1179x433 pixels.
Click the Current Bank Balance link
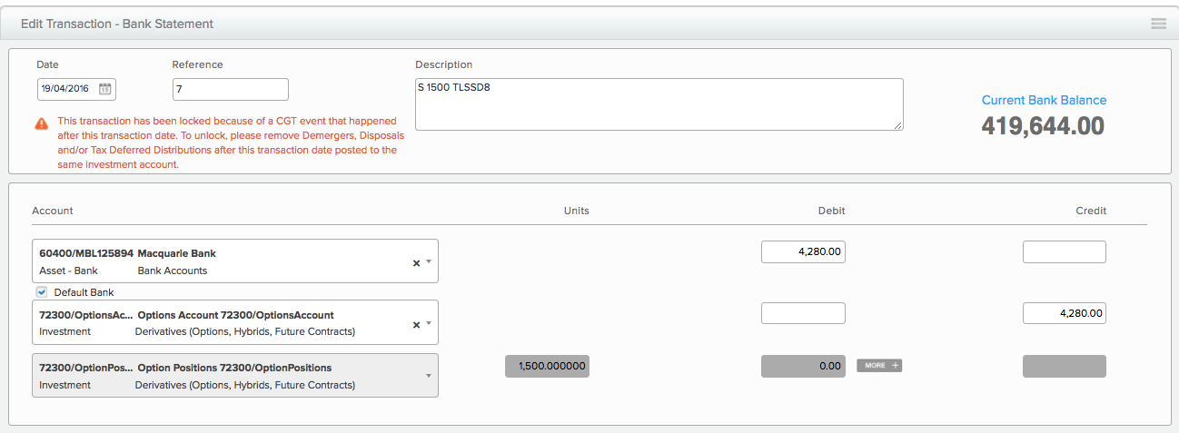pos(1044,101)
